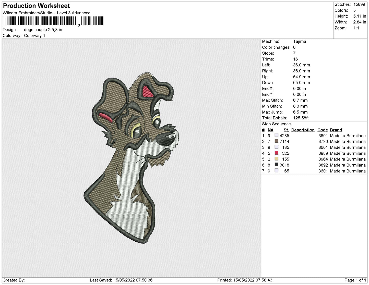Click the St. column header
Viewport: 369px width, 285px height.
[x=286, y=130]
